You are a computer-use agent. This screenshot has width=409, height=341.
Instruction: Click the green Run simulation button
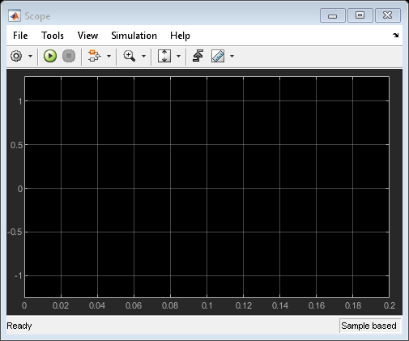pyautogui.click(x=50, y=56)
